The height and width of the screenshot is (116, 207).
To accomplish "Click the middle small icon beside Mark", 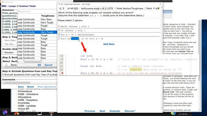I will point(156,8).
